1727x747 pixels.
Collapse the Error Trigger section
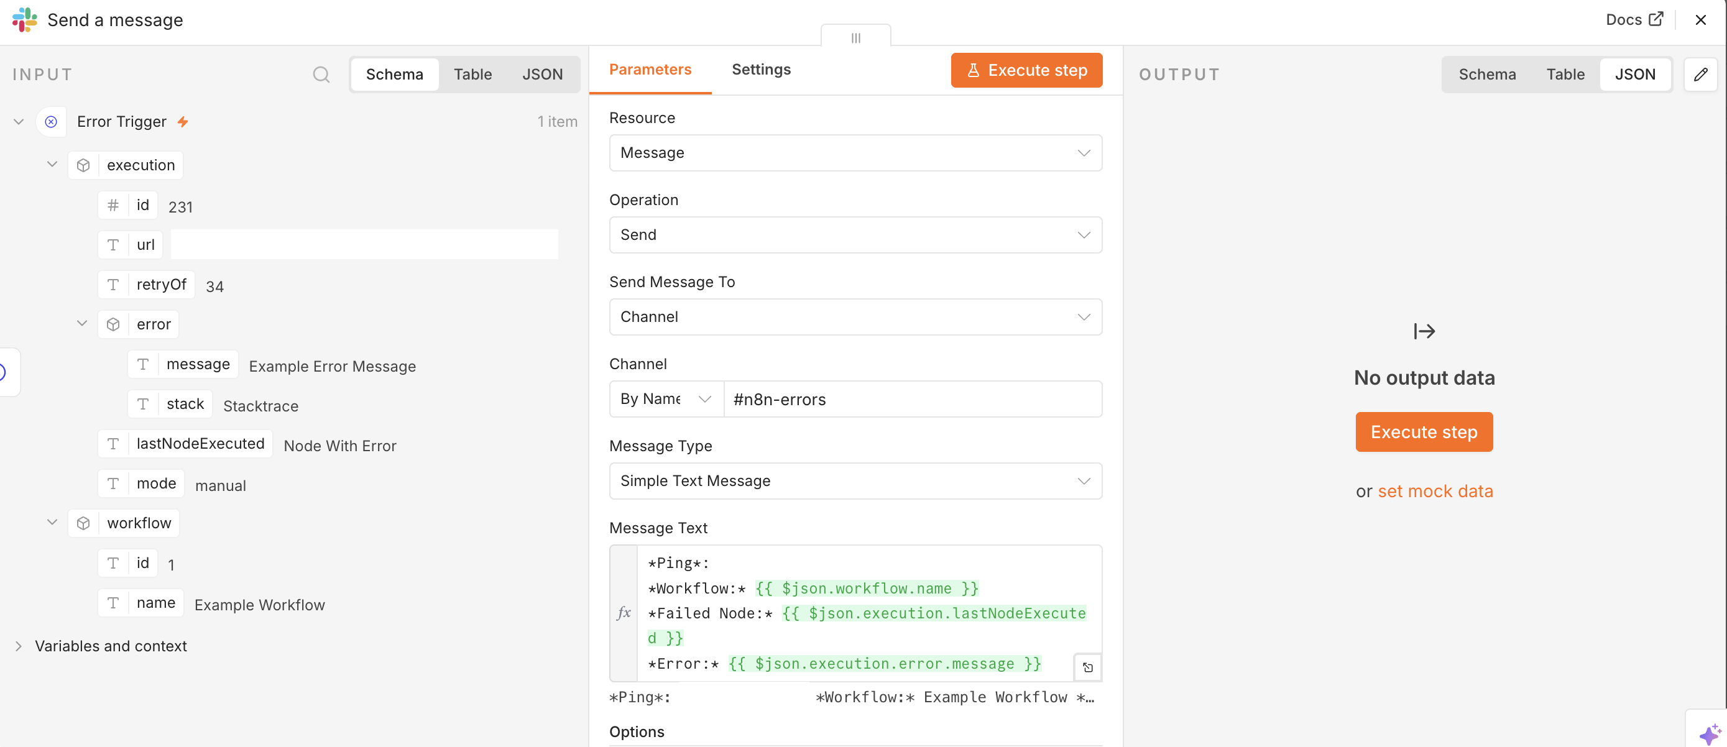(x=19, y=122)
